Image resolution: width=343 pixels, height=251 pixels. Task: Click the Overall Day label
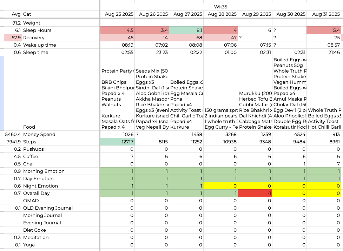(36, 193)
